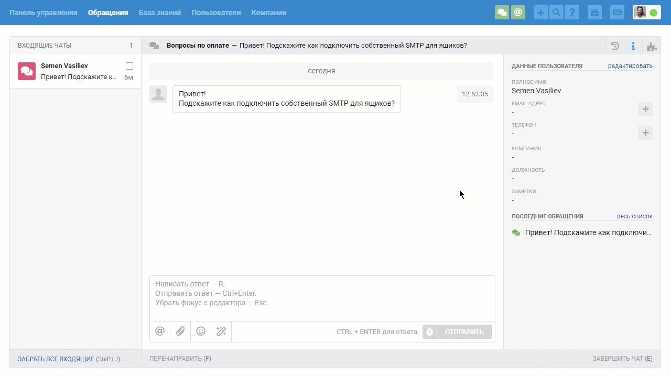Click the редактировать link for user data

tap(630, 65)
